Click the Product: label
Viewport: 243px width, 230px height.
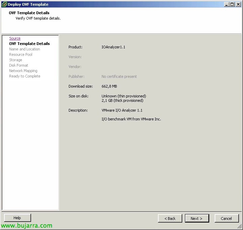75,47
